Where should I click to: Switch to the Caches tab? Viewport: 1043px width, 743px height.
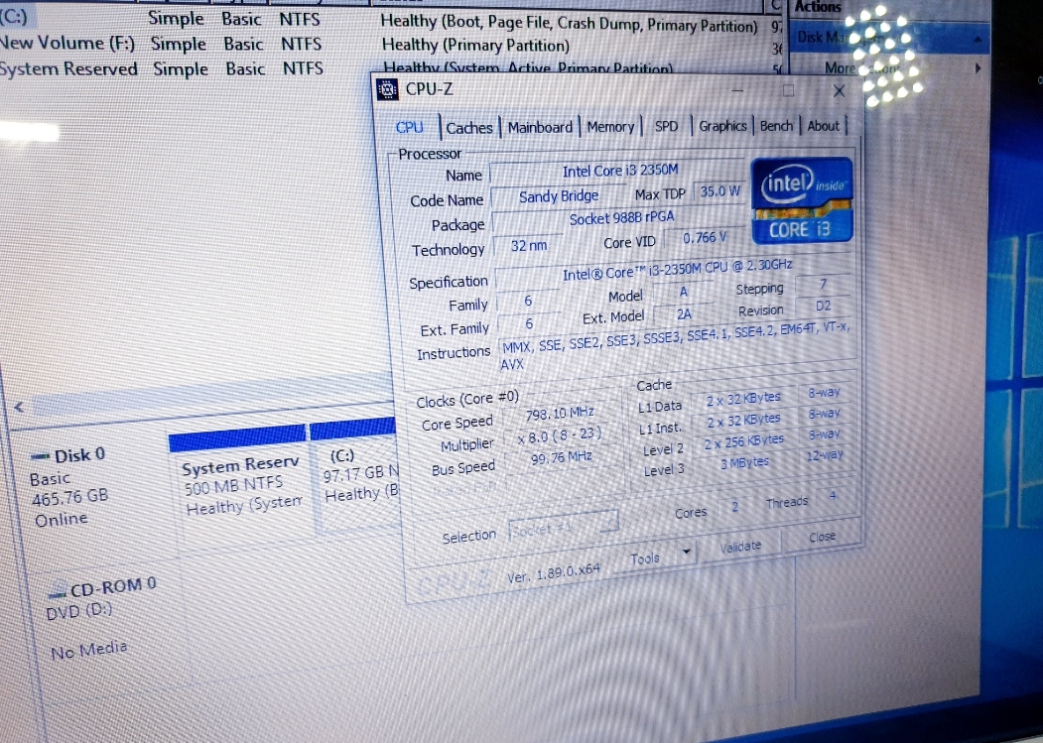468,128
